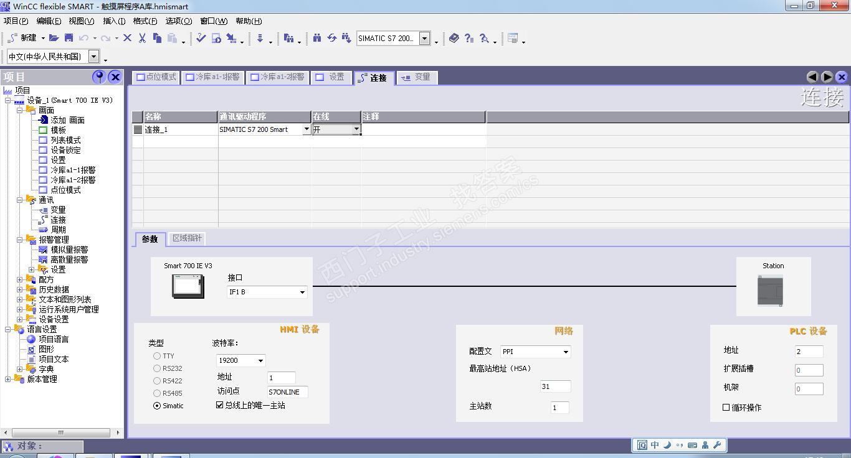Select the Simatic type radio button
851x458 pixels.
[x=157, y=406]
